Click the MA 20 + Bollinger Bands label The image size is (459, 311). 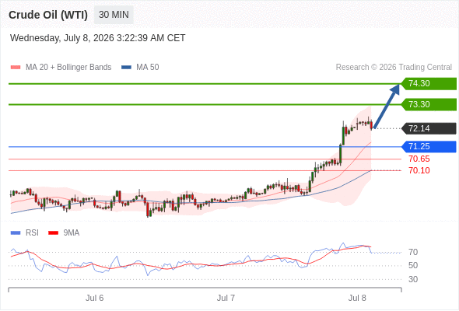pos(68,68)
